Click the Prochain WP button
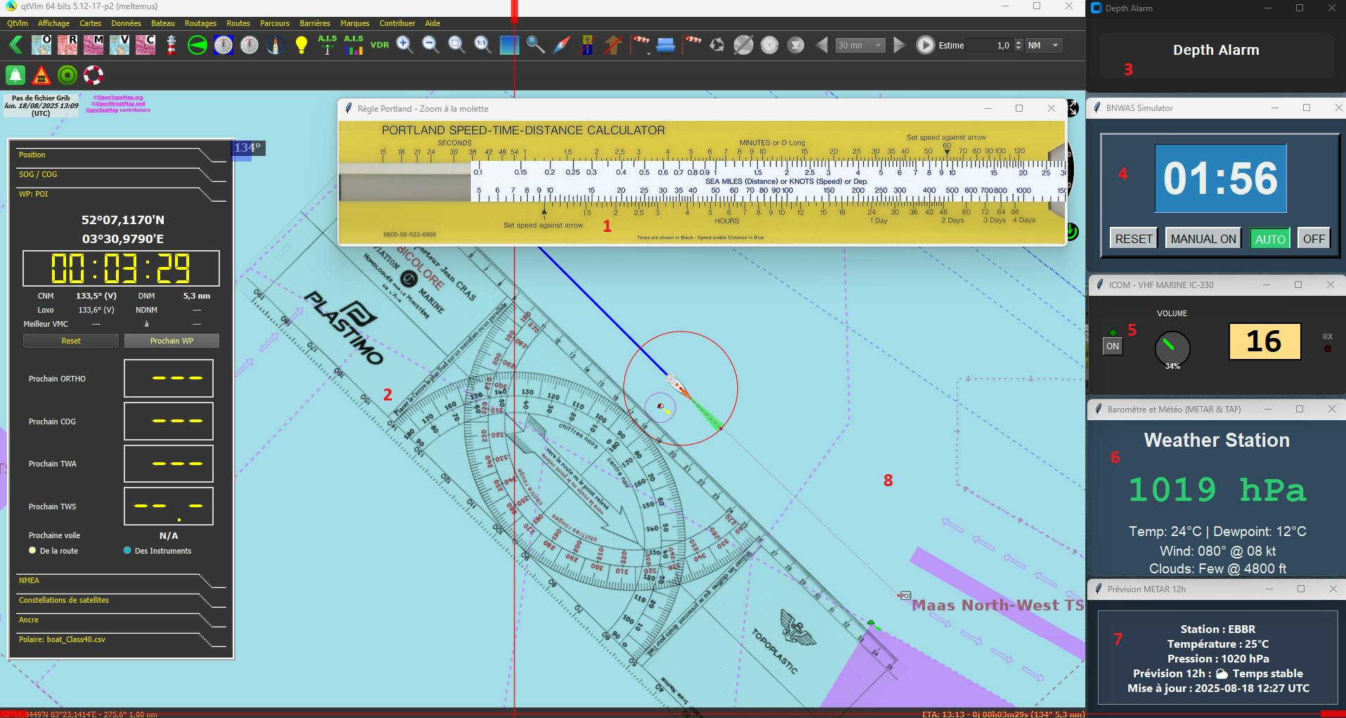 172,341
